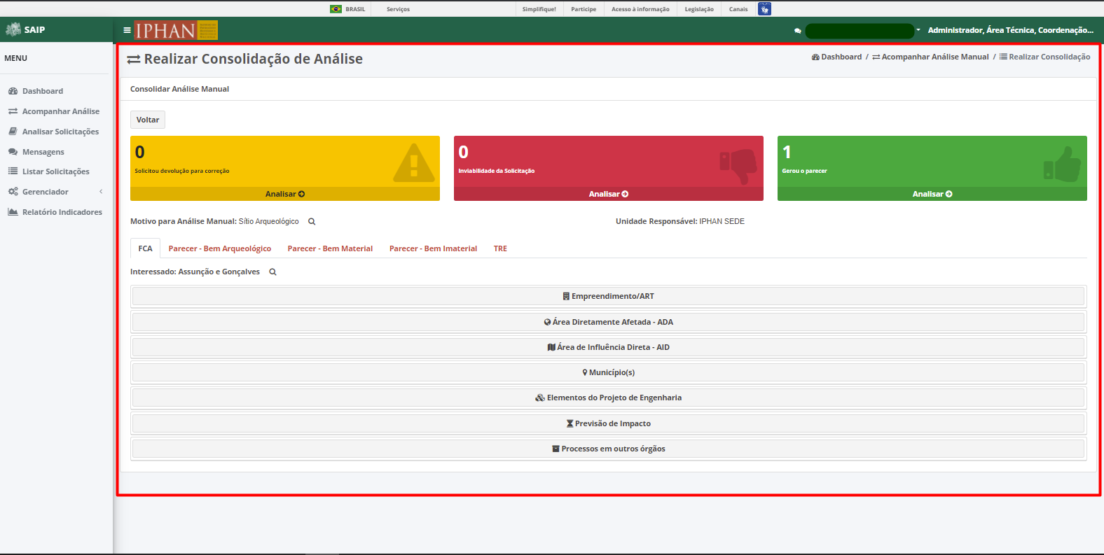Image resolution: width=1104 pixels, height=555 pixels.
Task: Click the Analisar Solicitações book icon
Action: pos(13,132)
